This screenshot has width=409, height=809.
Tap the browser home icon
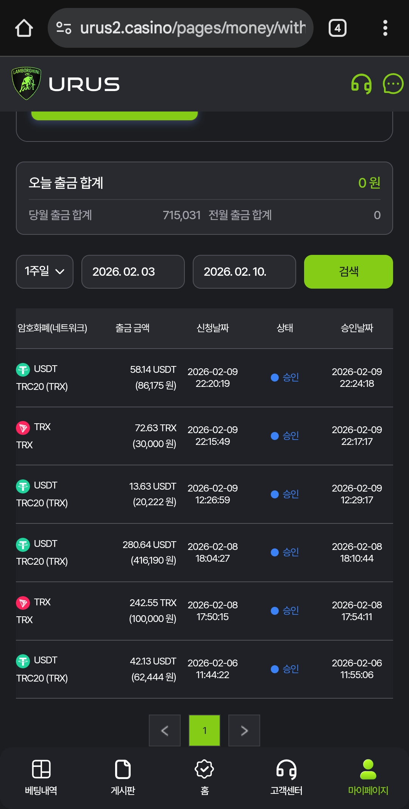click(24, 28)
